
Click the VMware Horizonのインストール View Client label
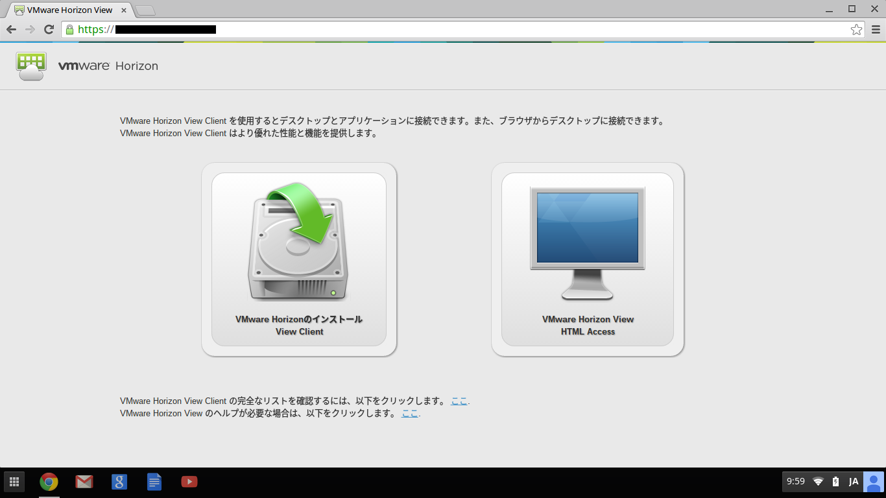click(x=299, y=326)
